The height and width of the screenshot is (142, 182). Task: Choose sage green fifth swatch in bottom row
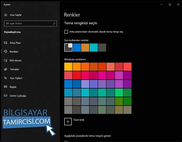tap(102, 110)
